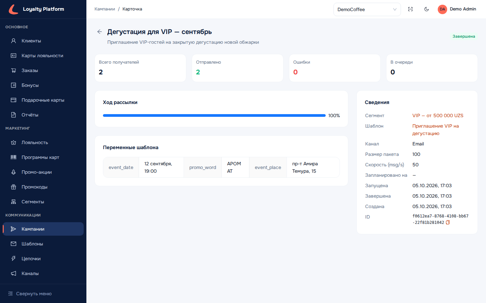Open Отчёты in sidebar

(43, 115)
